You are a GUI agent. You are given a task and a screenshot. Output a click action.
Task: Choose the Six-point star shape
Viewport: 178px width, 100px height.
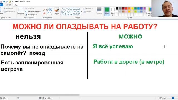click(x=71, y=14)
